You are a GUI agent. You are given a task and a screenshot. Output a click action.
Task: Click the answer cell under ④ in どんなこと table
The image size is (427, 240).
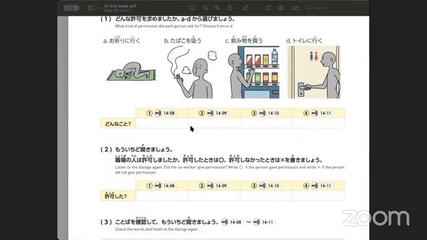click(x=319, y=123)
